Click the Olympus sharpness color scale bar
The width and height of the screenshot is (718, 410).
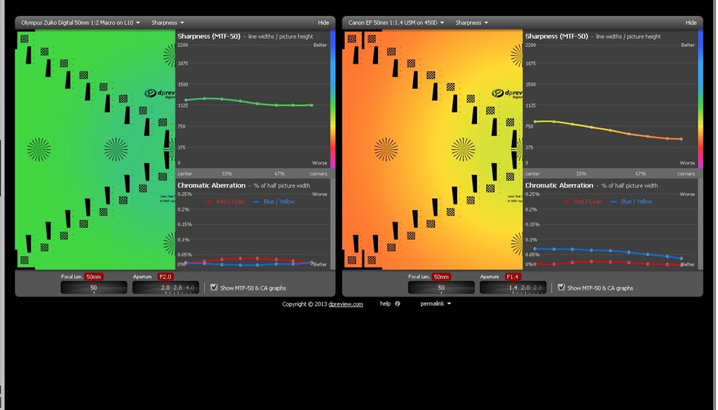[332, 99]
